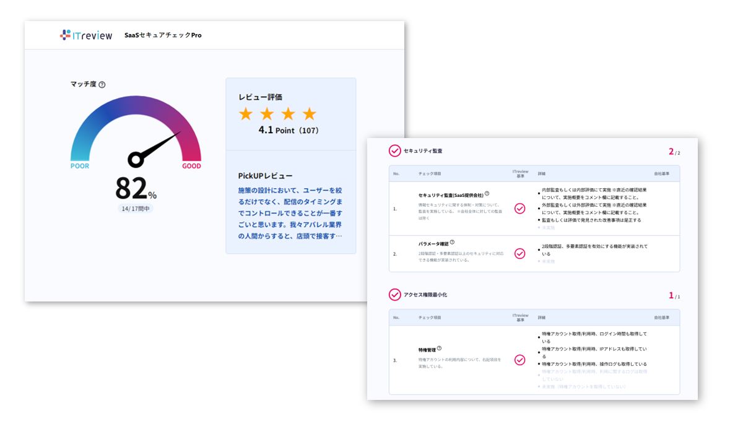Click 自社基準 header in アクセス権限最小化 table
This screenshot has width=743, height=429.
tap(662, 317)
